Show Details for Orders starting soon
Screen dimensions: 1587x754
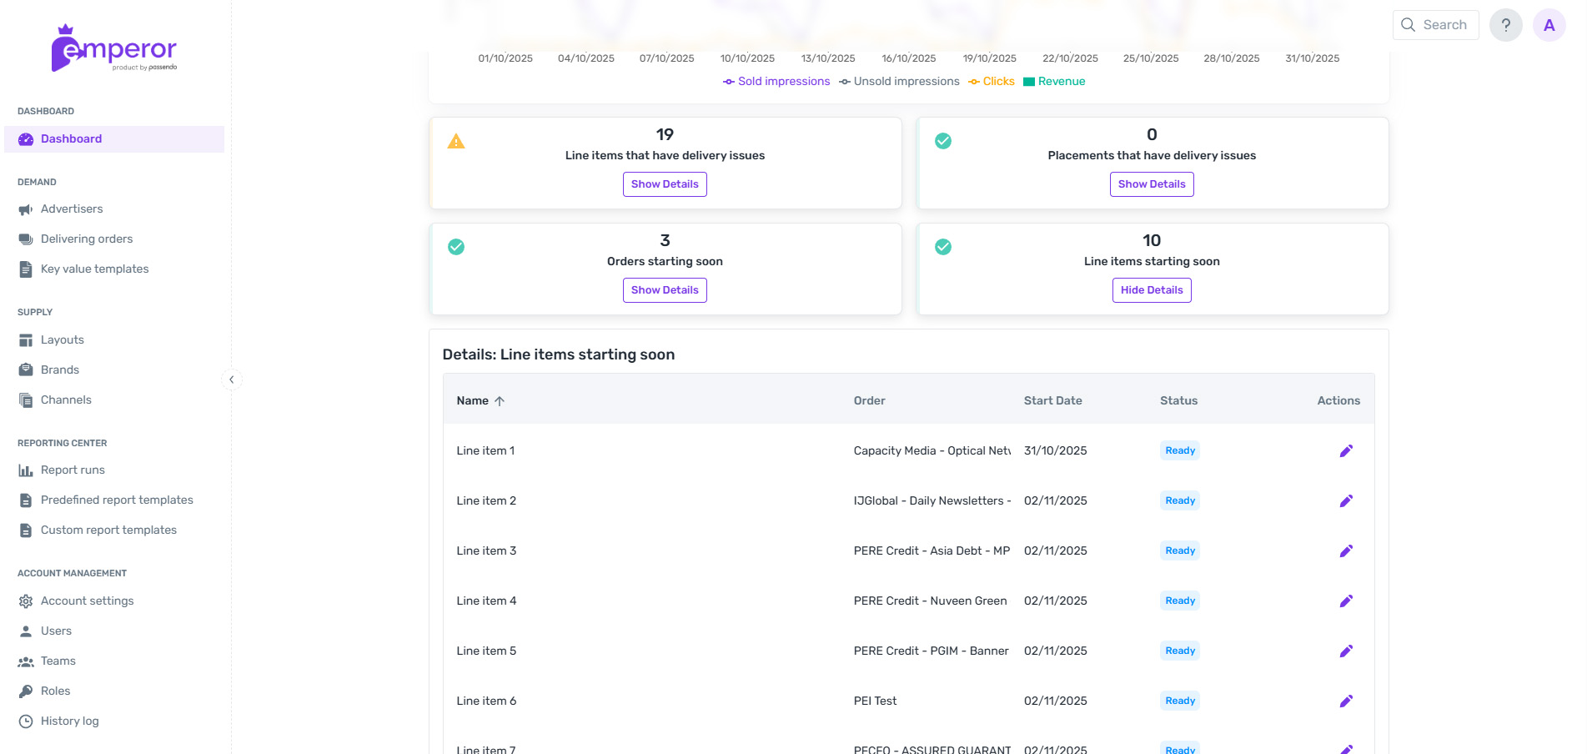[x=664, y=290]
